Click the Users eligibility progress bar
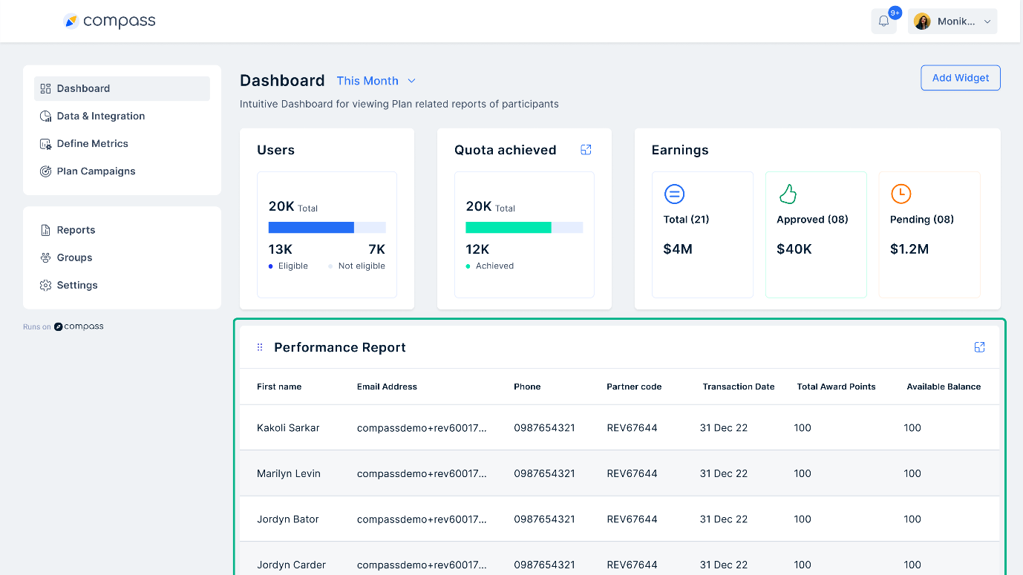Image resolution: width=1023 pixels, height=575 pixels. pos(327,227)
